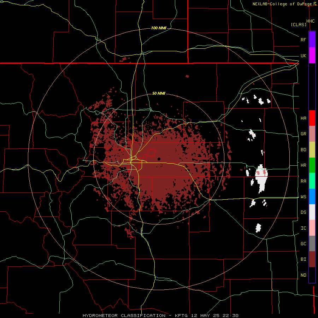Click the 50 NMI range ring label
The width and height of the screenshot is (318, 318).
click(159, 93)
